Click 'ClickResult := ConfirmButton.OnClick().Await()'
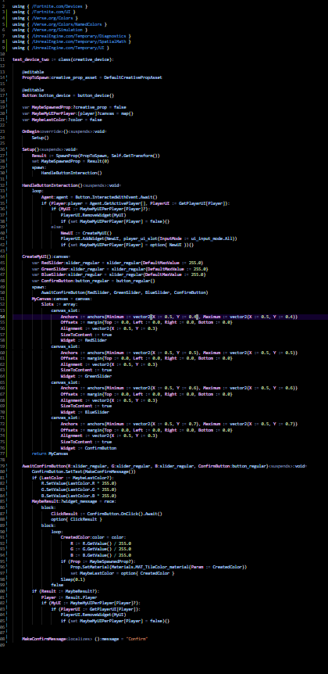Image resolution: width=328 pixels, height=674 pixels. [106, 514]
